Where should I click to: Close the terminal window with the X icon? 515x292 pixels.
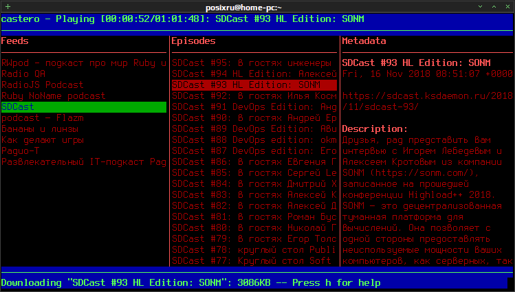click(x=507, y=7)
